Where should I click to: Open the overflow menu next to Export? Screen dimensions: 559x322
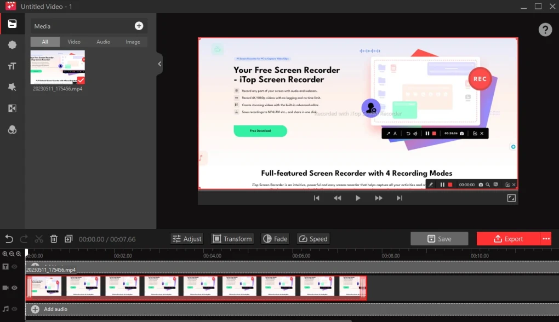pos(547,238)
